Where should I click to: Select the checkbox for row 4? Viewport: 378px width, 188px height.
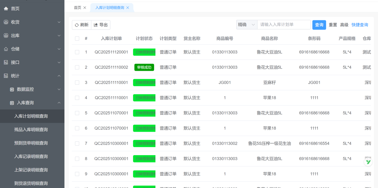pyautogui.click(x=77, y=98)
